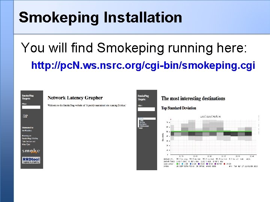270x202 pixels.
Task: Click 'Maintained by' text in left sidebar
Action: [28, 128]
